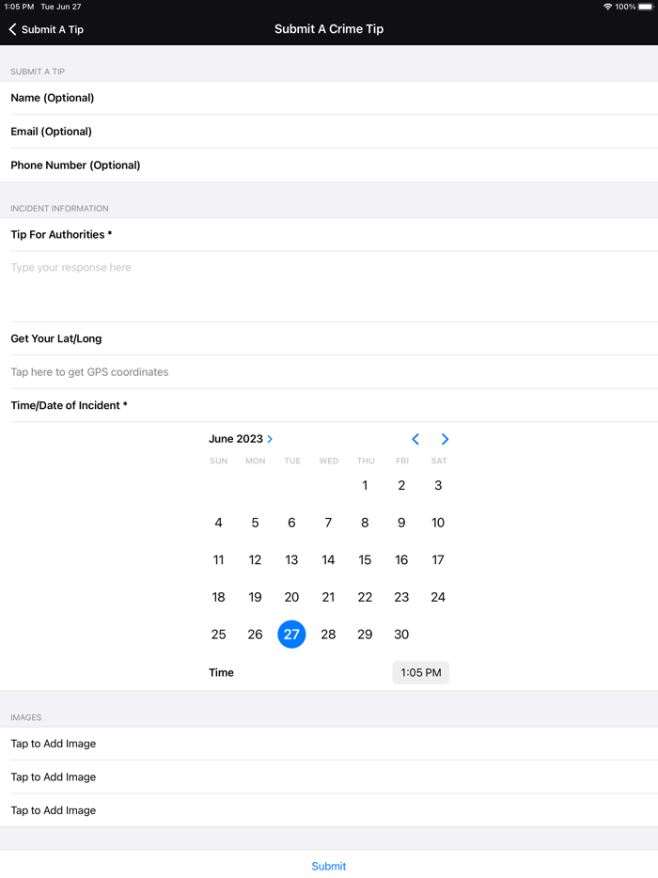
Task: Tap the battery status icon
Action: tap(646, 7)
